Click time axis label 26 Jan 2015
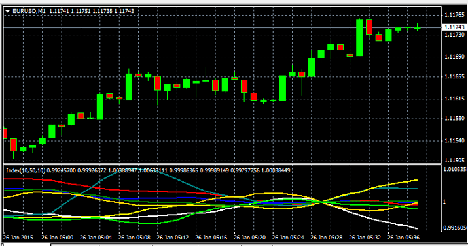This screenshot has width=468, height=246. (x=18, y=238)
